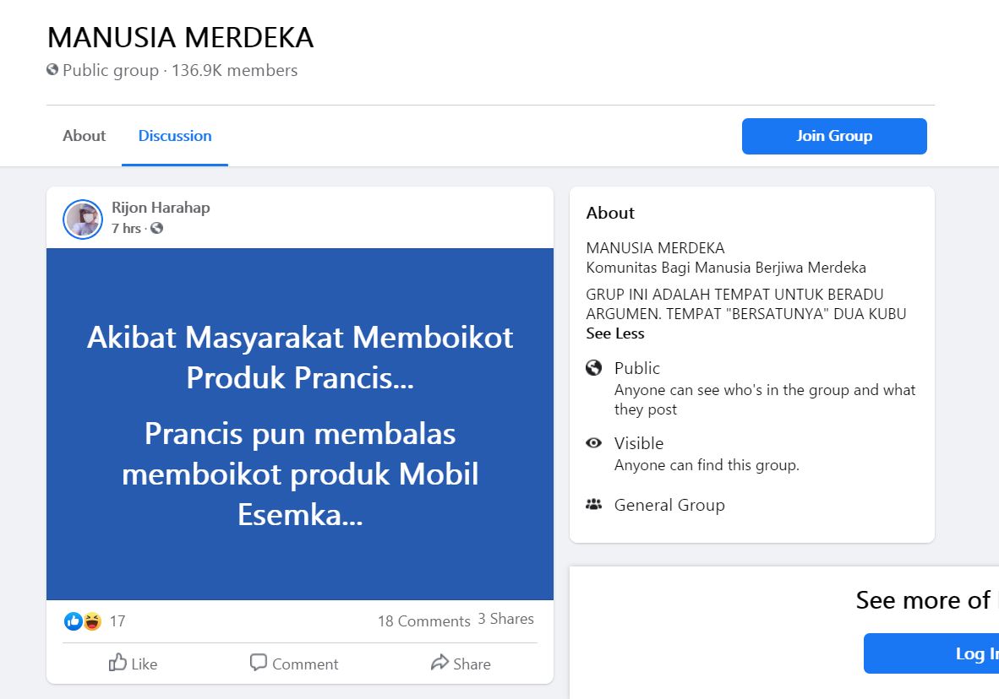Click the people icon beside General Group
The width and height of the screenshot is (999, 699).
point(594,505)
